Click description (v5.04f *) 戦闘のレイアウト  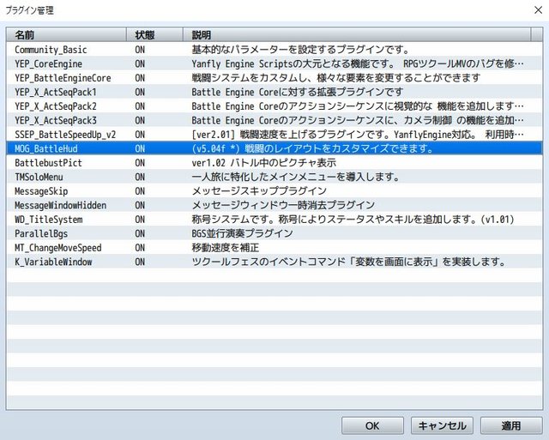(312, 148)
